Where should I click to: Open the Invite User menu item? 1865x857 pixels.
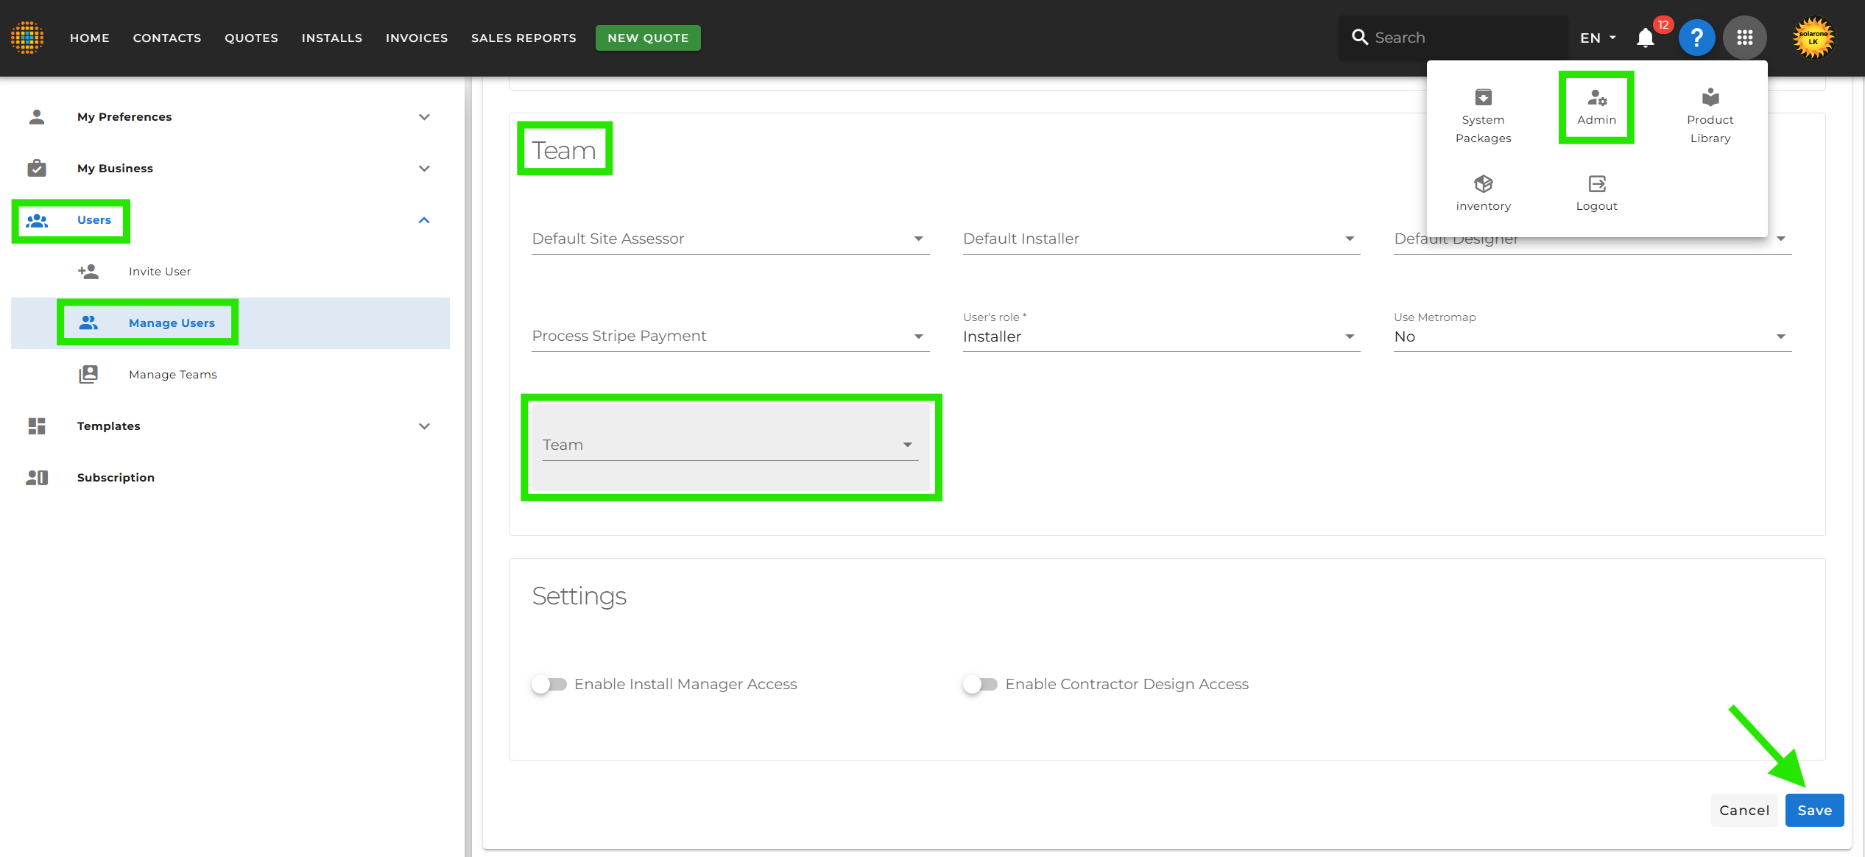tap(159, 272)
